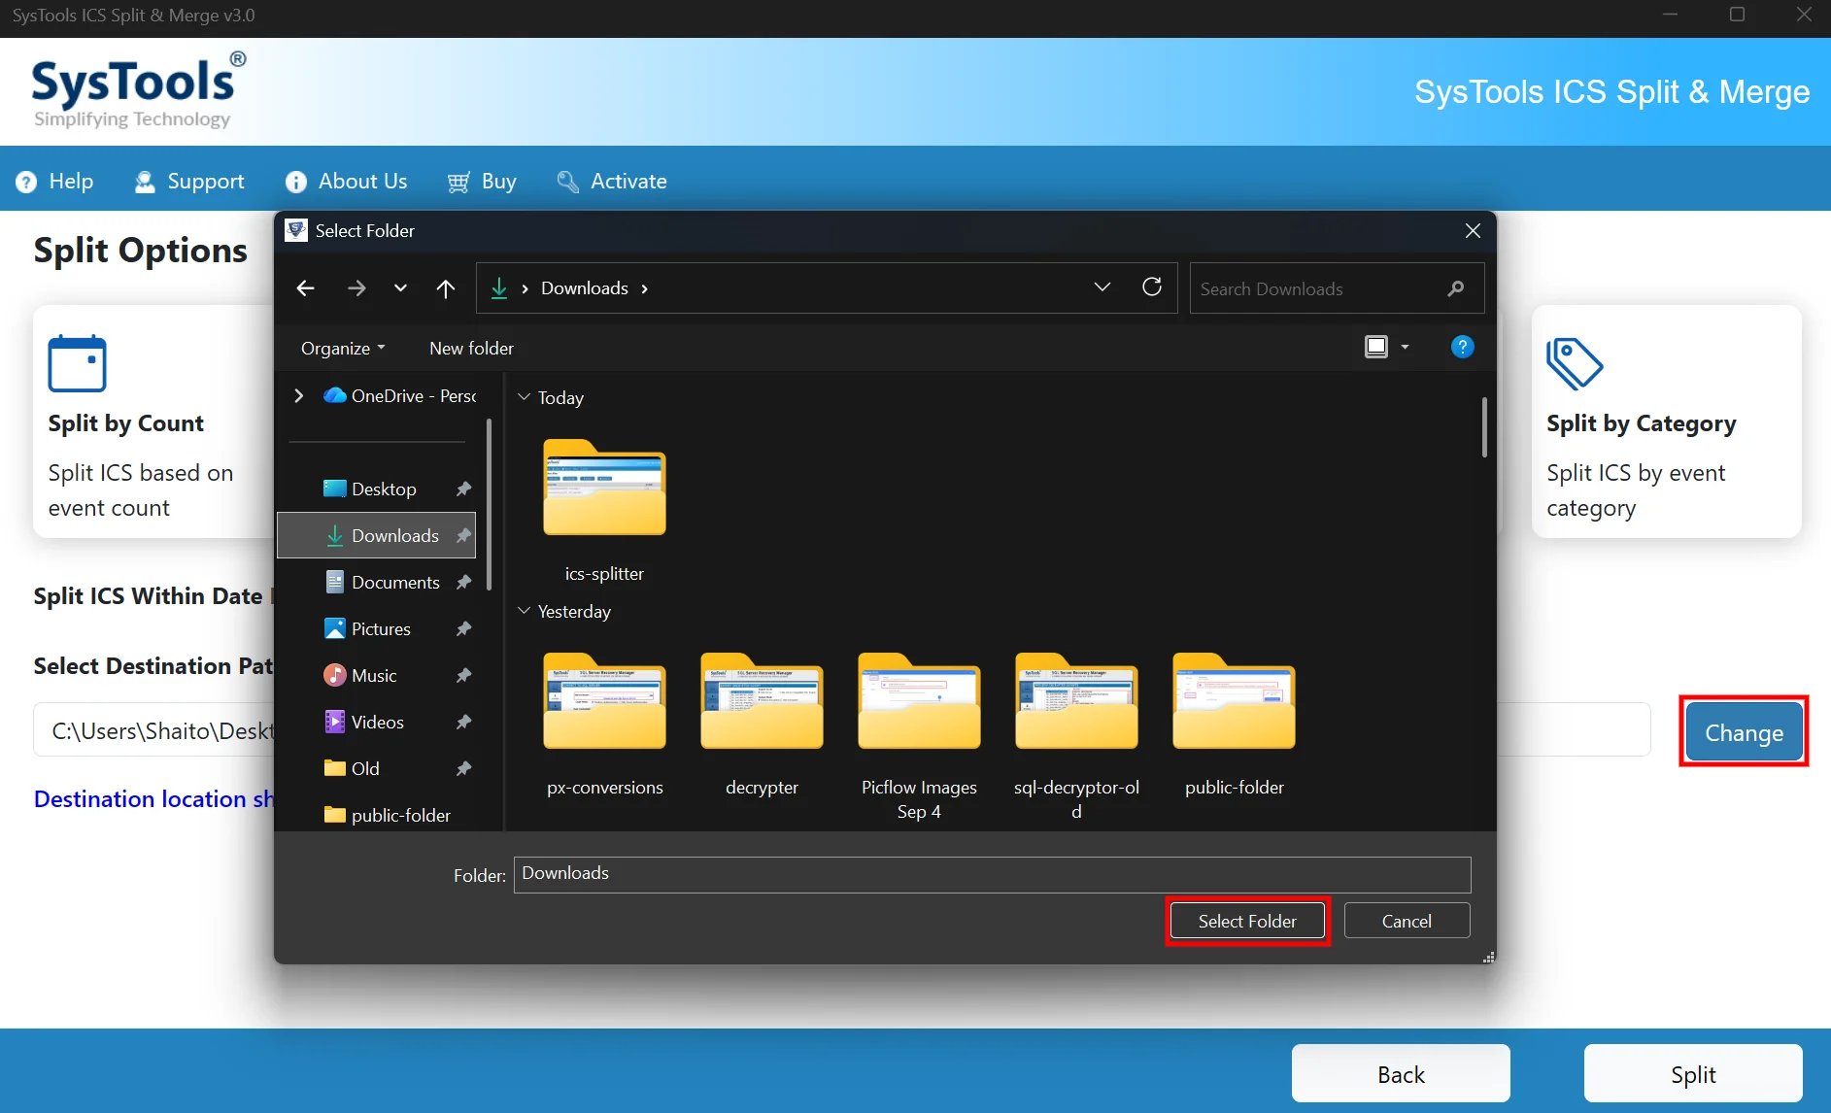Click the Folder name input field
1831x1113 pixels.
click(x=992, y=874)
